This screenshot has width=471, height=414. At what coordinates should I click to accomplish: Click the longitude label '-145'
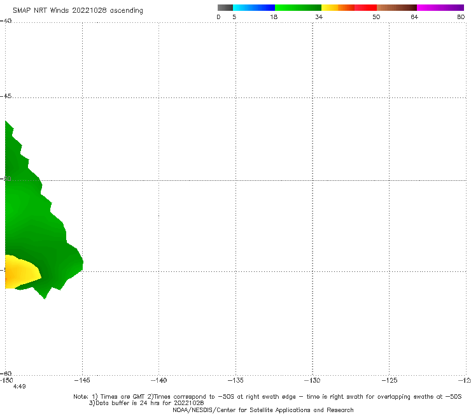point(82,380)
